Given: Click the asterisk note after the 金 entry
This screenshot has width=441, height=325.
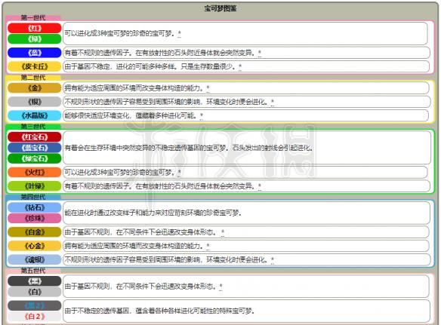Looking at the screenshot, I should 208,88.
